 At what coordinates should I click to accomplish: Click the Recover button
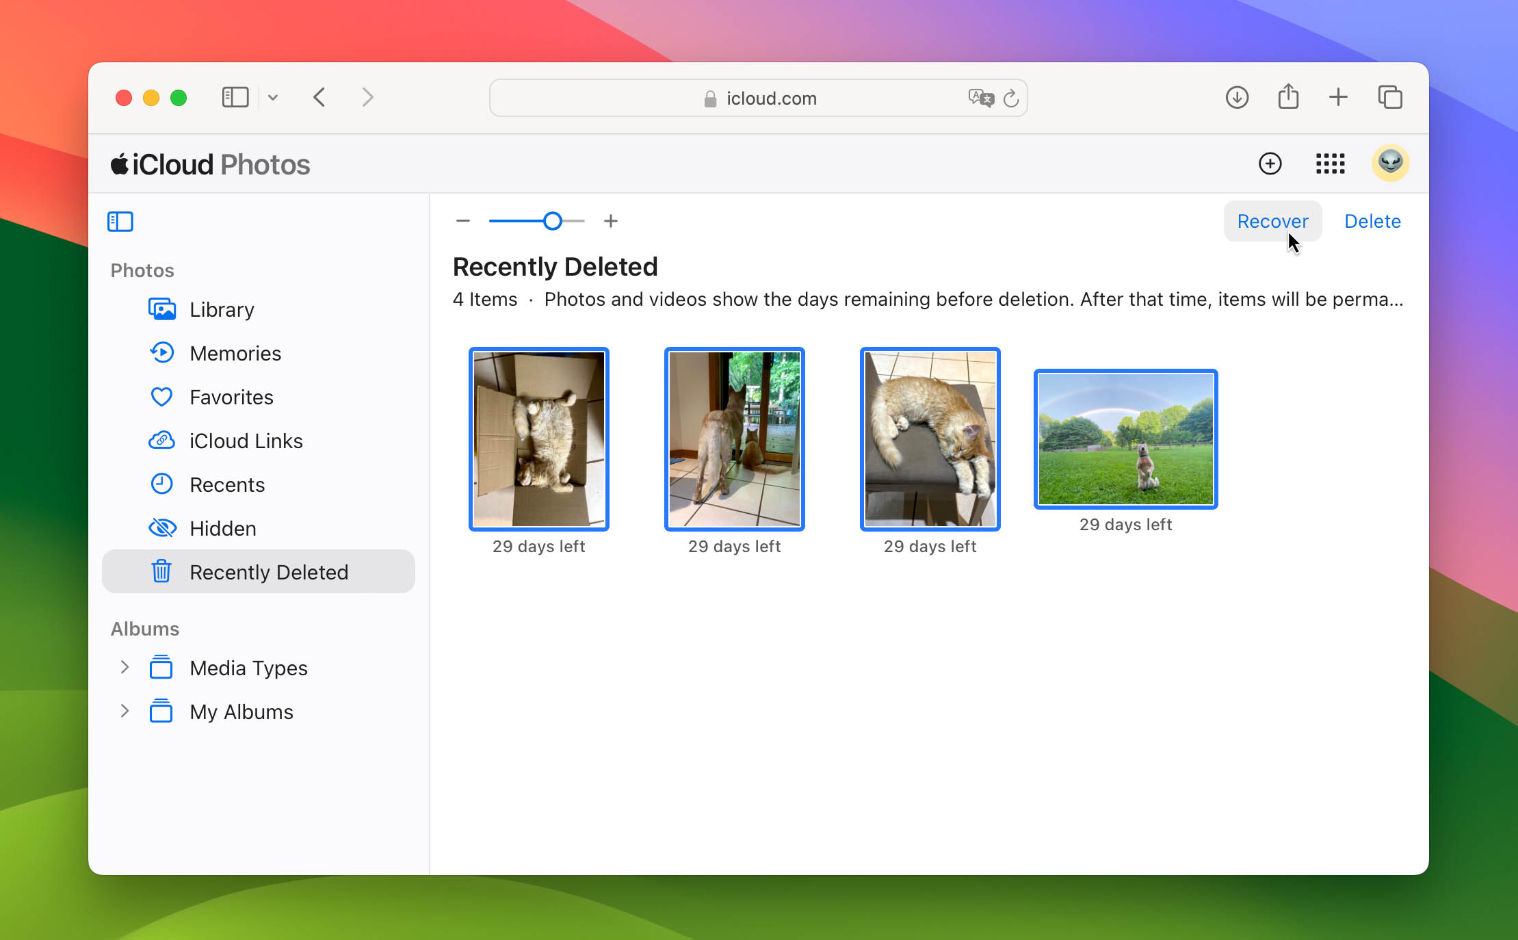point(1272,221)
